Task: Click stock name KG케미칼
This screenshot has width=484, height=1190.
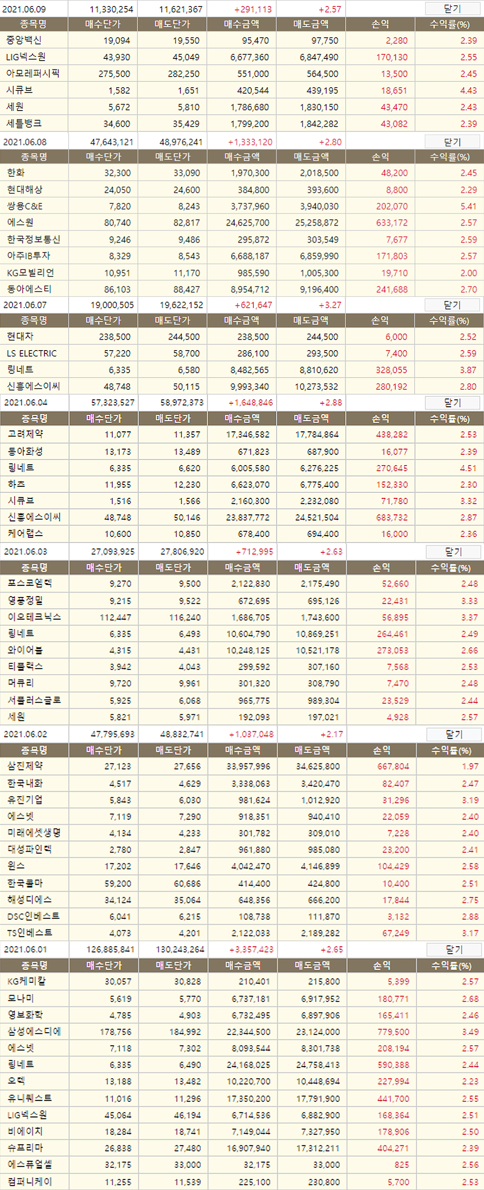Action: [x=27, y=981]
